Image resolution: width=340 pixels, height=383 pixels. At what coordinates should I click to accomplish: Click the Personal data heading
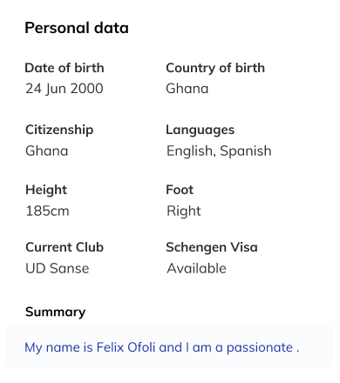77,28
